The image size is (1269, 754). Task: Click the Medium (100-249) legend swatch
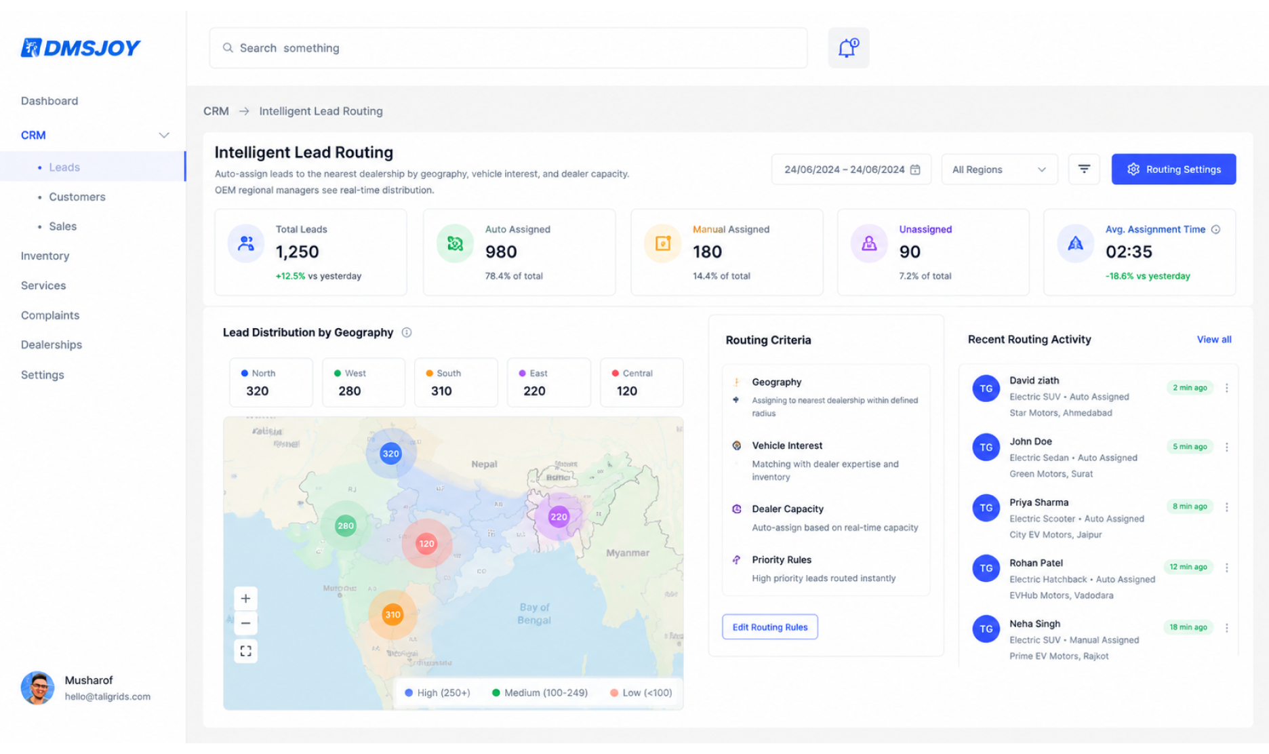pos(496,693)
